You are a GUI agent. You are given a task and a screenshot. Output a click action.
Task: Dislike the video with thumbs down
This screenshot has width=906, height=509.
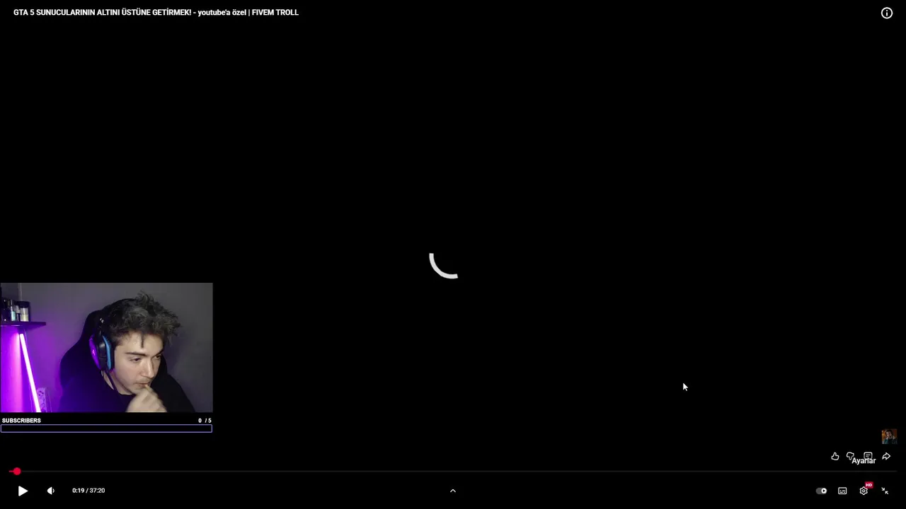(851, 457)
